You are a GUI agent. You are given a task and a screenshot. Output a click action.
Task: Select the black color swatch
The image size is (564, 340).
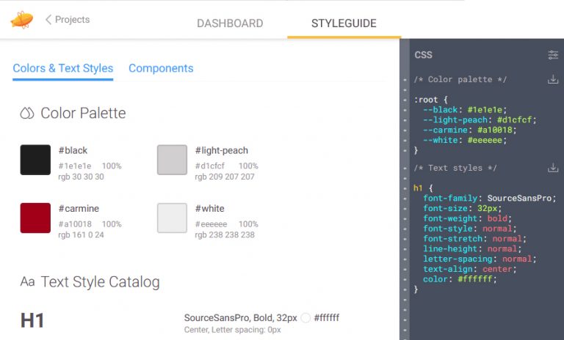click(35, 160)
